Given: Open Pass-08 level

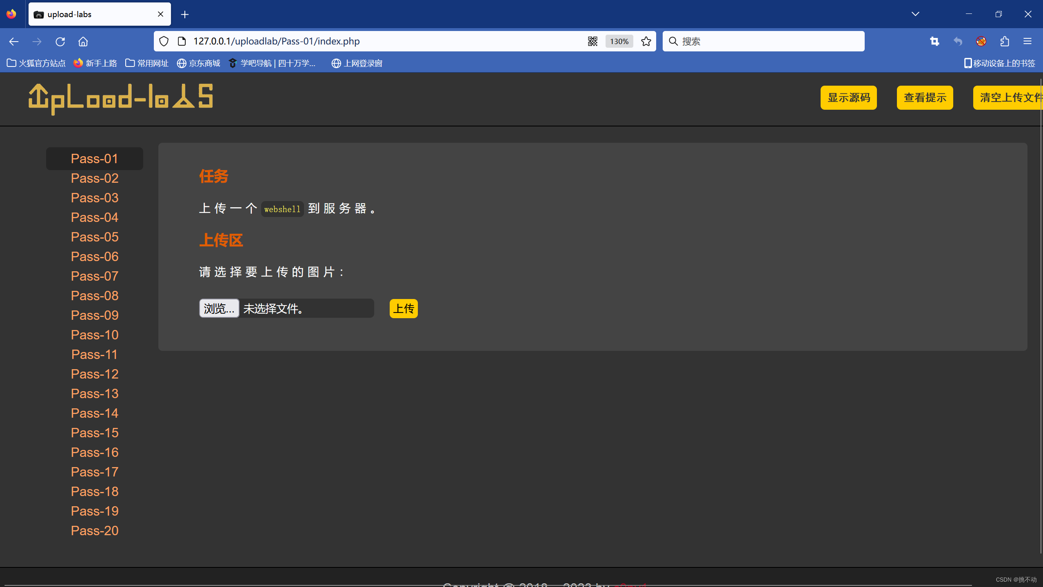Looking at the screenshot, I should [x=95, y=296].
